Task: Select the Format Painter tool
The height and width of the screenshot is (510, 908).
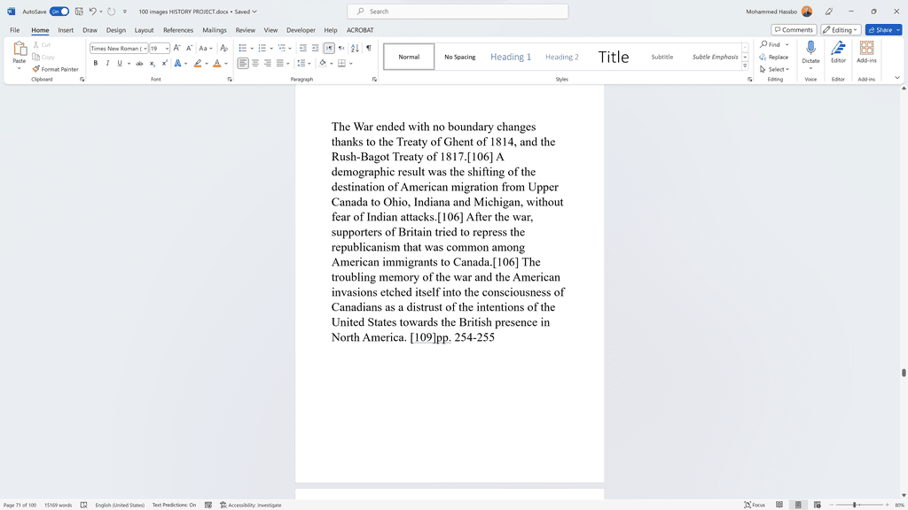Action: click(55, 69)
